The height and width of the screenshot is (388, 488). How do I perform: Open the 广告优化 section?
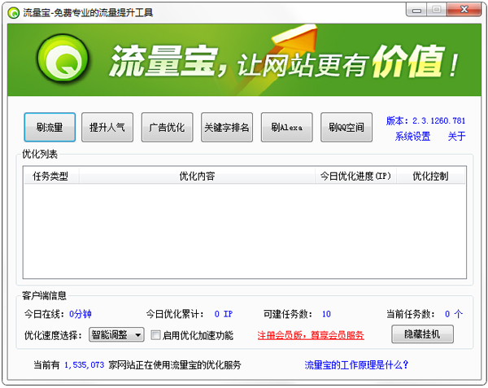[x=167, y=127]
